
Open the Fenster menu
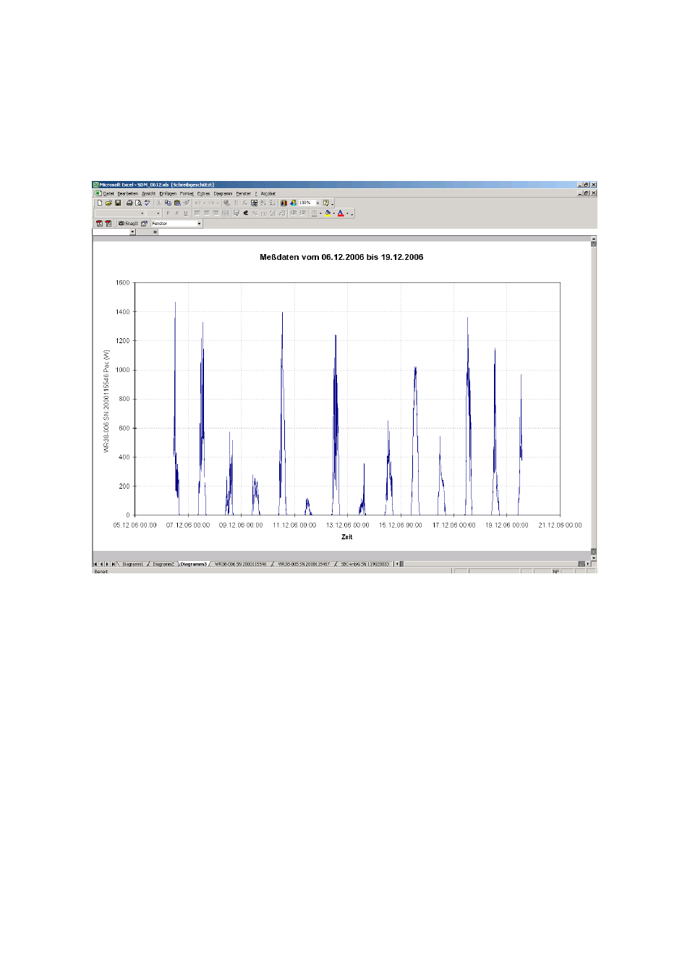click(x=244, y=193)
